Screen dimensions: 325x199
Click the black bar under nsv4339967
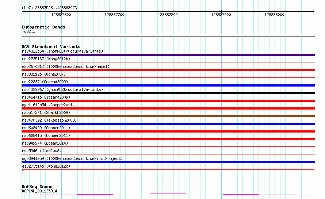click(x=168, y=93)
